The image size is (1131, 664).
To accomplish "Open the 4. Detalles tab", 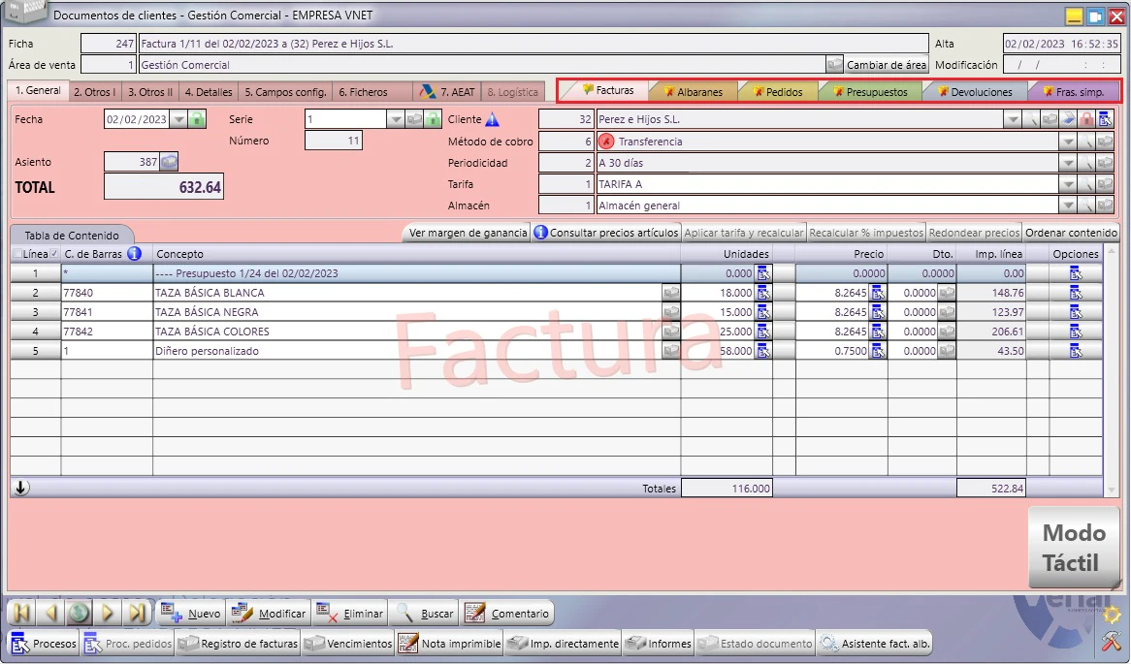I will click(209, 91).
